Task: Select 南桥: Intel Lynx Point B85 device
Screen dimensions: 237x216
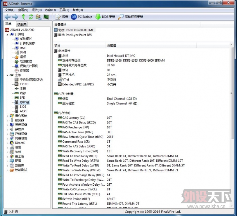Action: click(x=73, y=35)
